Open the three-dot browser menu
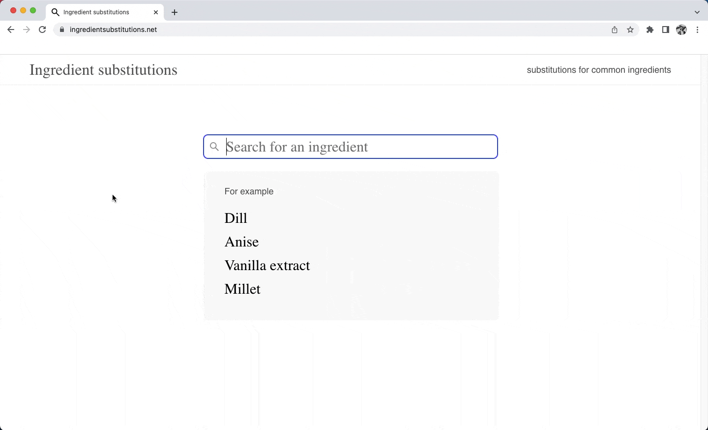 tap(698, 30)
